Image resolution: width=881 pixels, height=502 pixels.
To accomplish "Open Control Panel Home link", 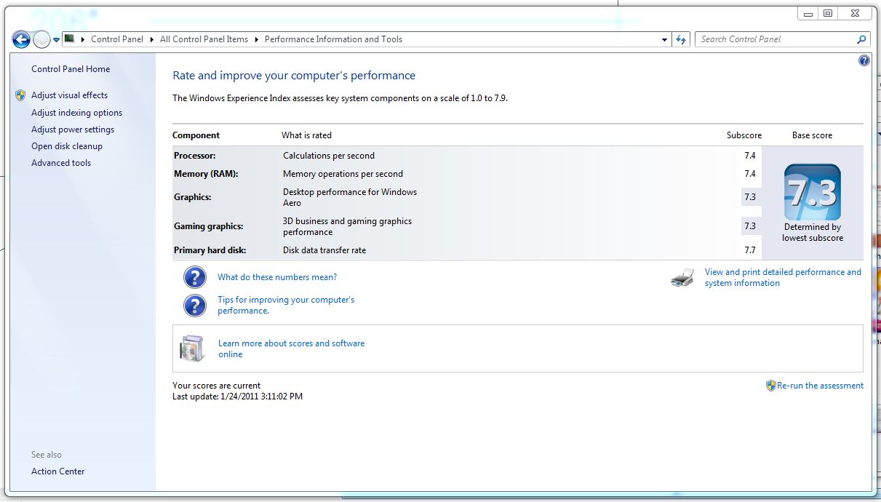I will point(71,69).
